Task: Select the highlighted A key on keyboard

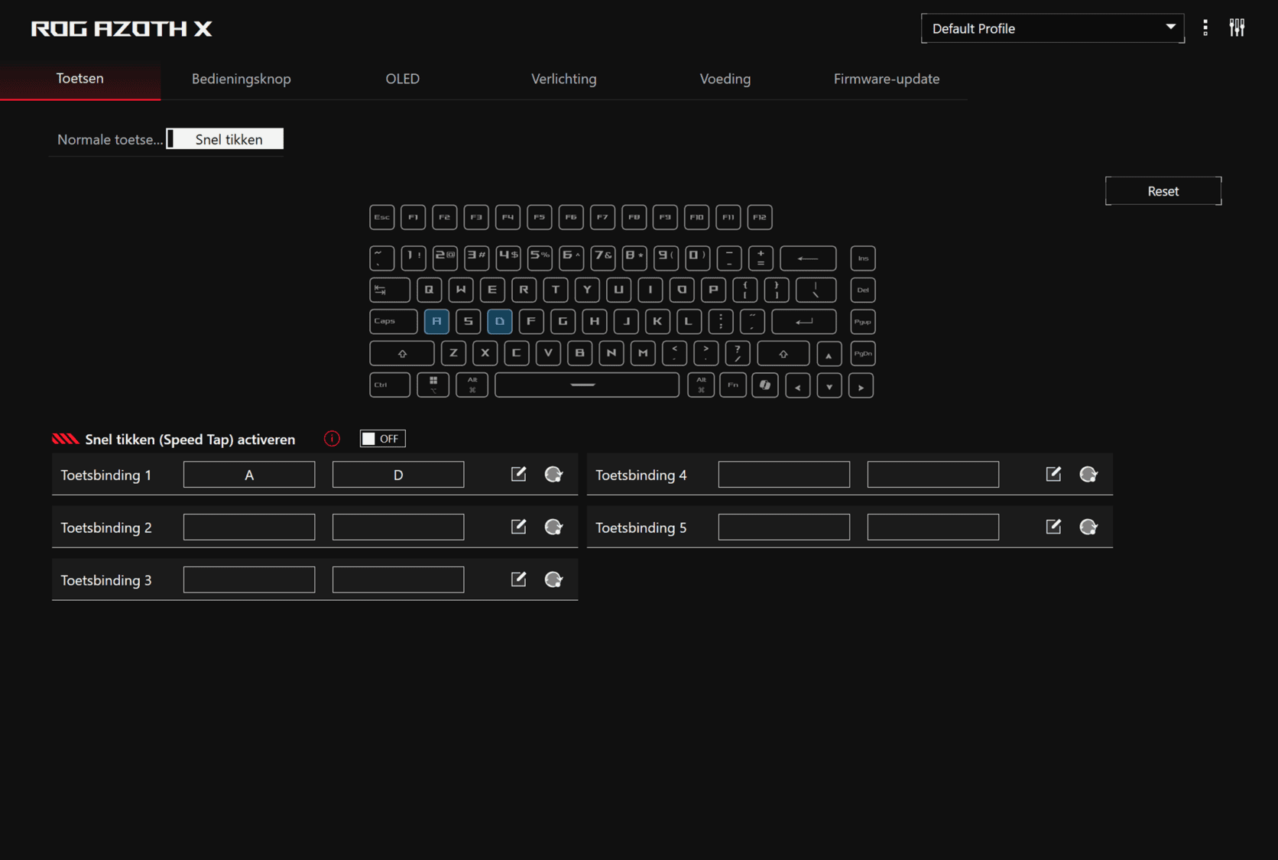Action: [436, 322]
